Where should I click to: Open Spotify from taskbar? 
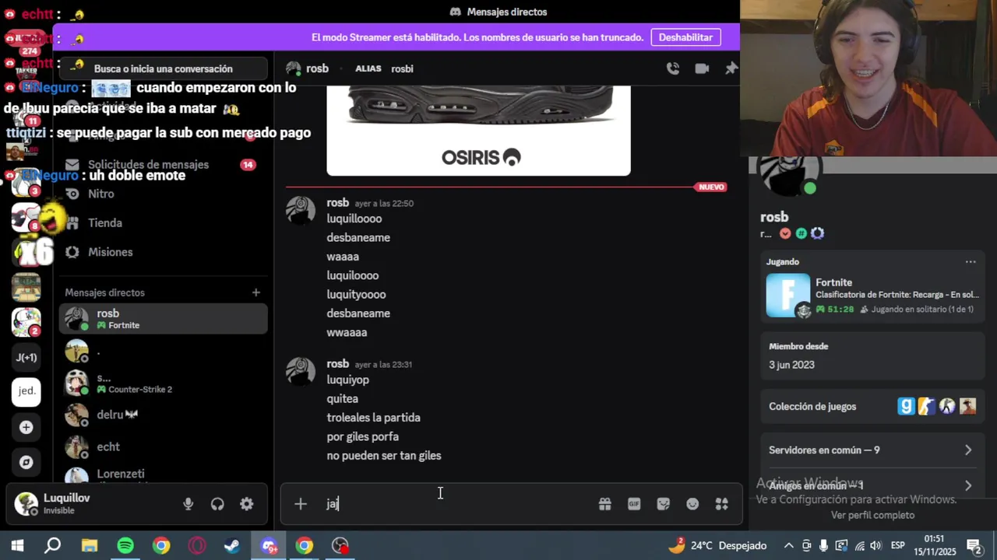[x=125, y=546]
